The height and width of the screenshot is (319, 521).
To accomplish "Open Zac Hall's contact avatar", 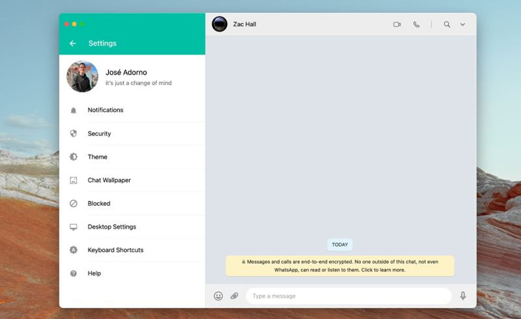I will 220,24.
